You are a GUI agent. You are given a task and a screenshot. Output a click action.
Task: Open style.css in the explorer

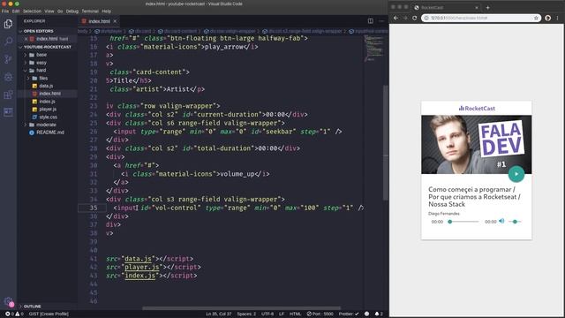tap(49, 117)
